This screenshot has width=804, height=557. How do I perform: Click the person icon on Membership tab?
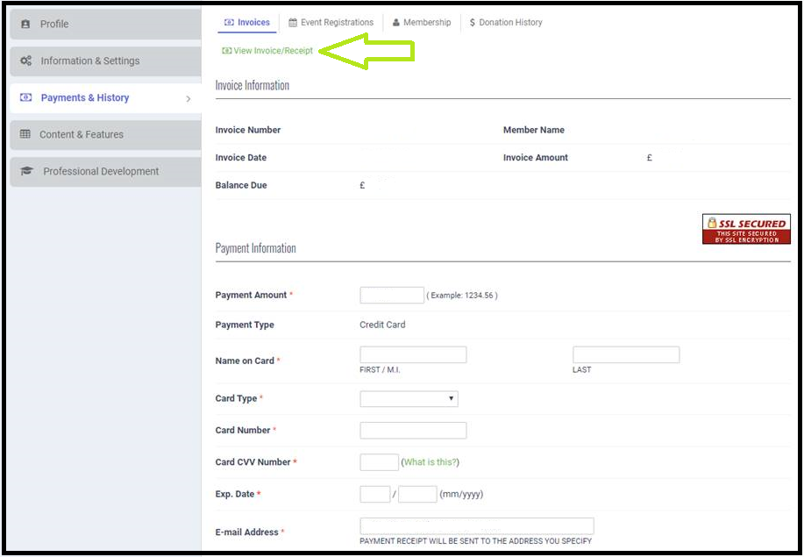pyautogui.click(x=396, y=23)
